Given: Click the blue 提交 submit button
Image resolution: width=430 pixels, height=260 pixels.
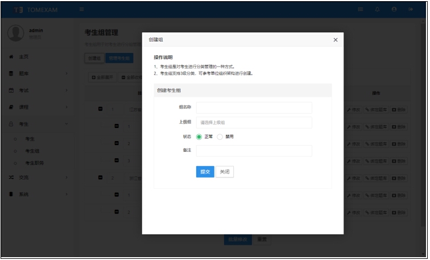Looking at the screenshot, I should 205,172.
